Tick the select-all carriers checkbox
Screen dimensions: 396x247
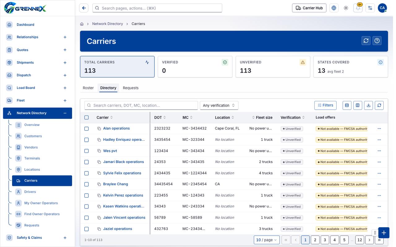87,118
